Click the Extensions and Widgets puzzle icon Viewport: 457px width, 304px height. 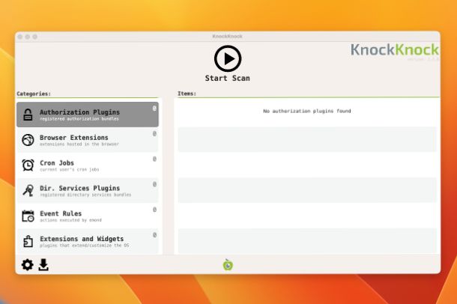(x=28, y=241)
